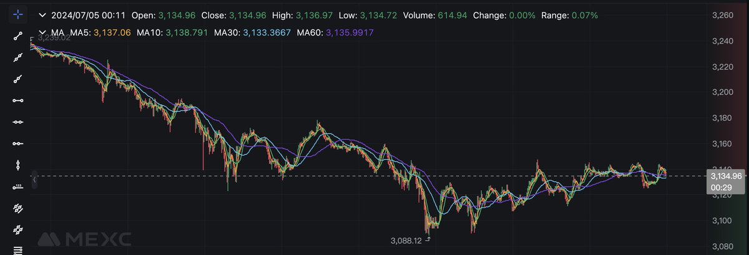Collapse the date and OHLC info row
Screen dimensions: 749x255
click(42, 14)
